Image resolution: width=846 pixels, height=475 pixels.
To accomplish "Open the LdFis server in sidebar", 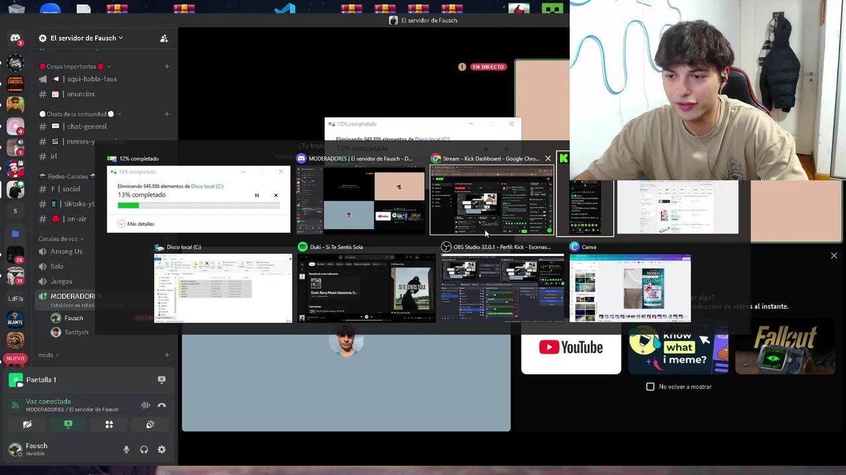I will (x=15, y=298).
